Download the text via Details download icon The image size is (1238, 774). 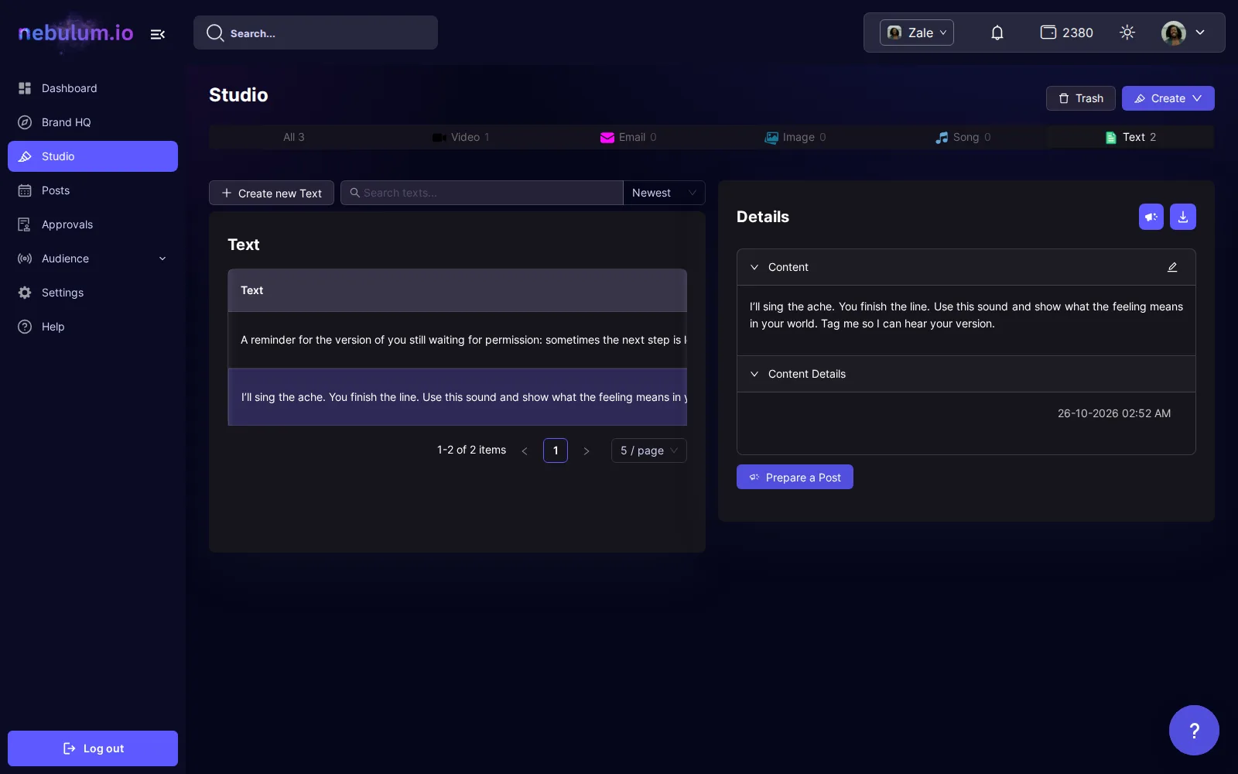point(1183,217)
